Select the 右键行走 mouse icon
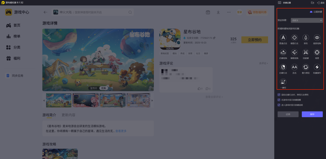The image size is (326, 159). 283,67
